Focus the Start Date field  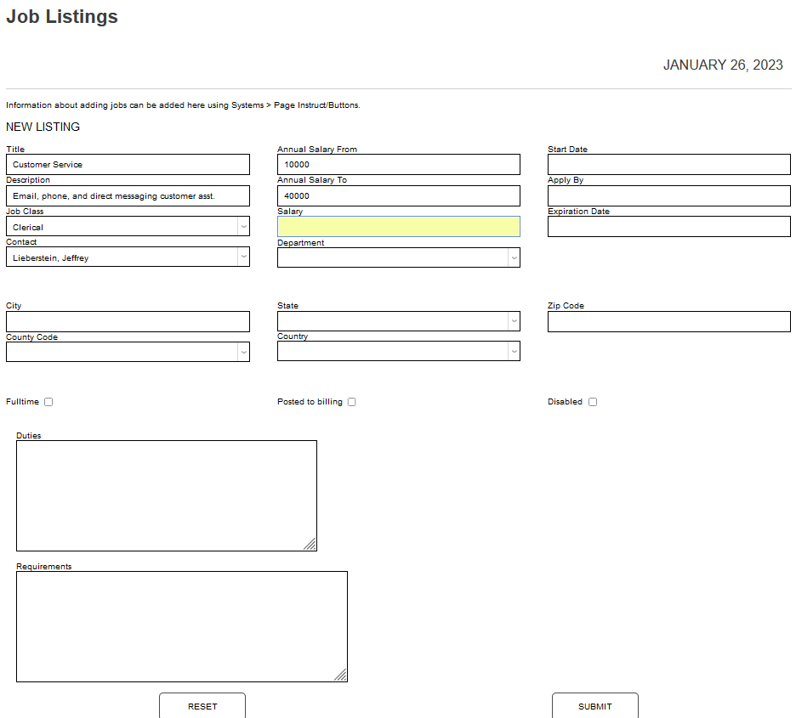pyautogui.click(x=668, y=165)
